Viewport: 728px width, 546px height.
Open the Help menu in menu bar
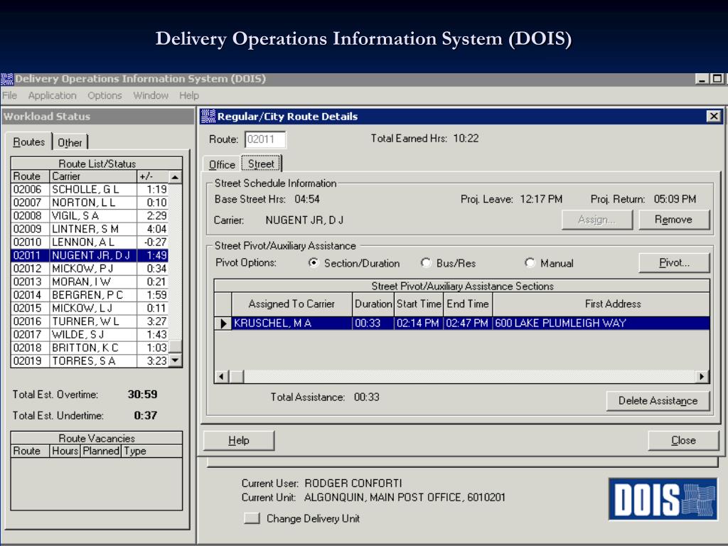point(189,96)
